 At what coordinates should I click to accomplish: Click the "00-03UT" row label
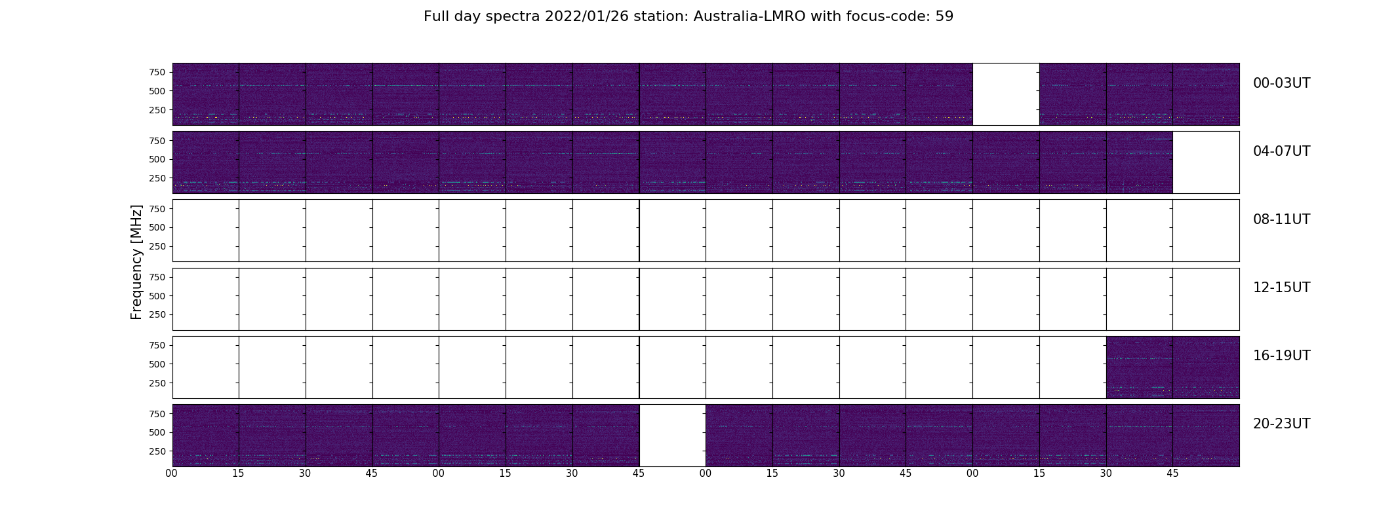pyautogui.click(x=1281, y=83)
